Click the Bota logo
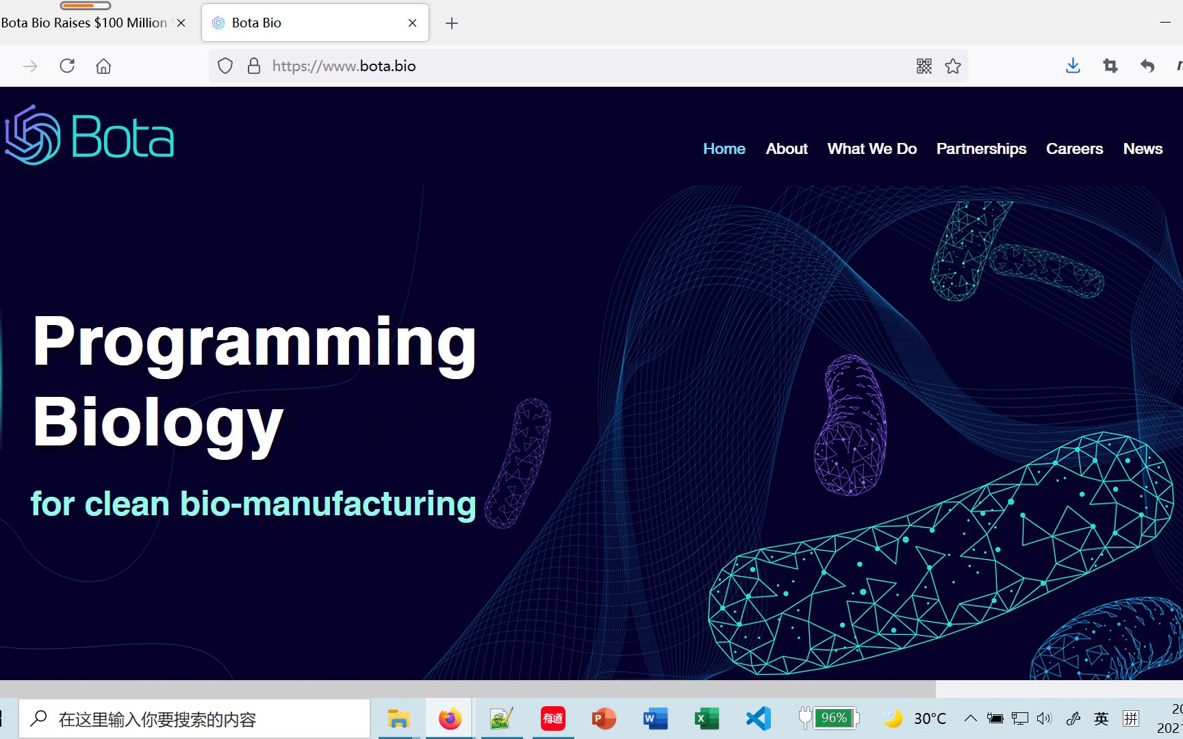This screenshot has width=1183, height=739. pyautogui.click(x=89, y=135)
